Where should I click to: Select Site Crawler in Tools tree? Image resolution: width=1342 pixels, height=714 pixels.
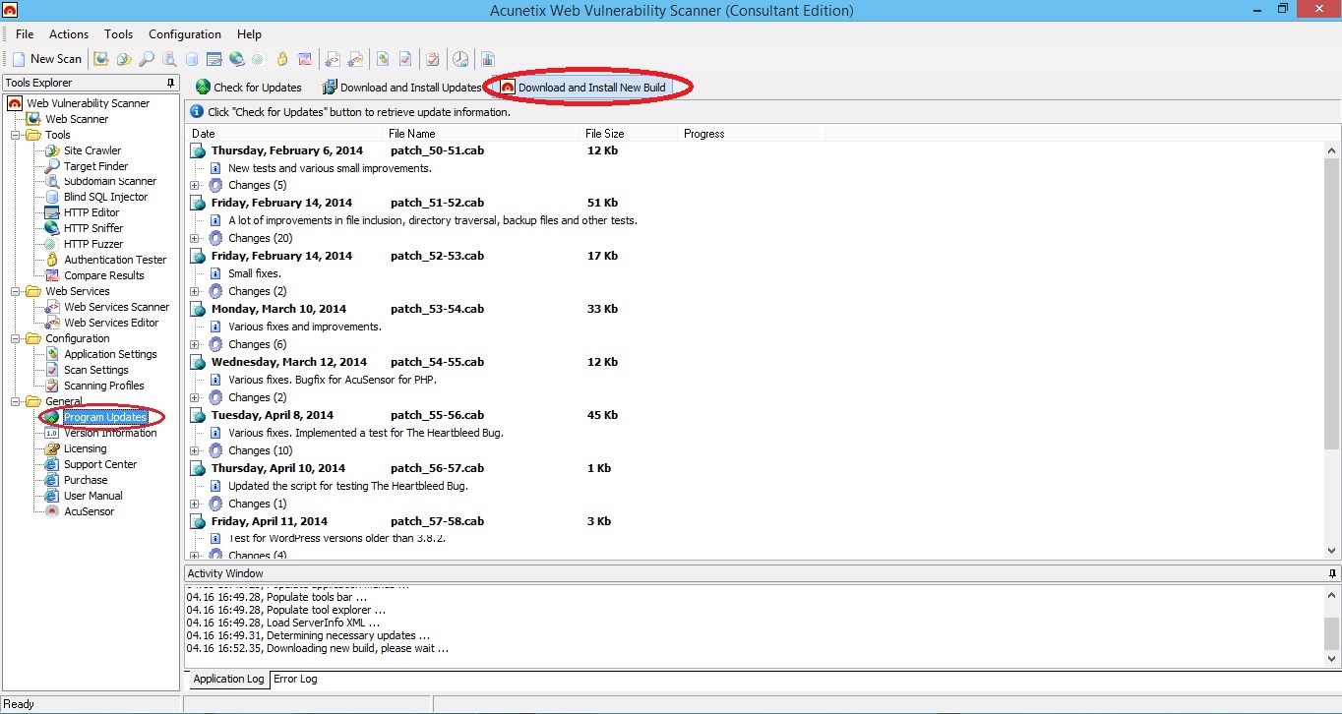tap(92, 150)
